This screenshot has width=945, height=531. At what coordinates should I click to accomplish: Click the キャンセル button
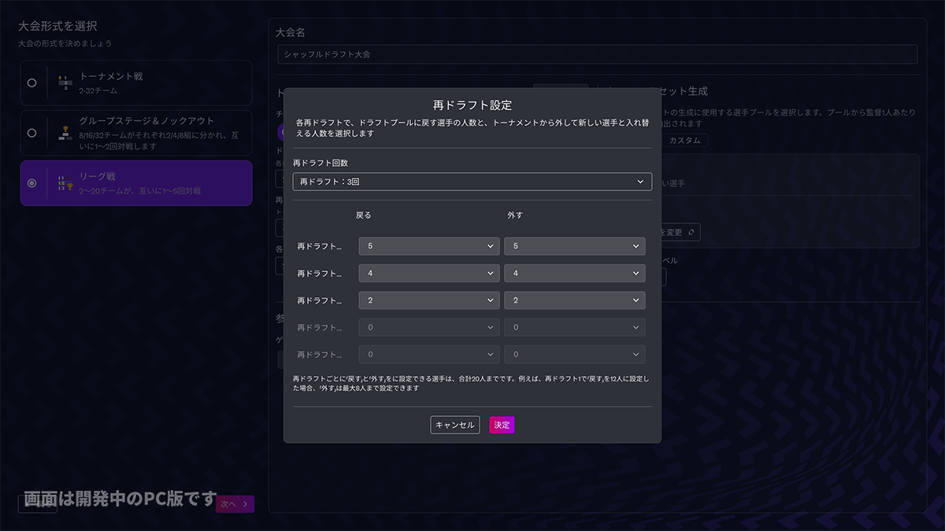pos(455,425)
